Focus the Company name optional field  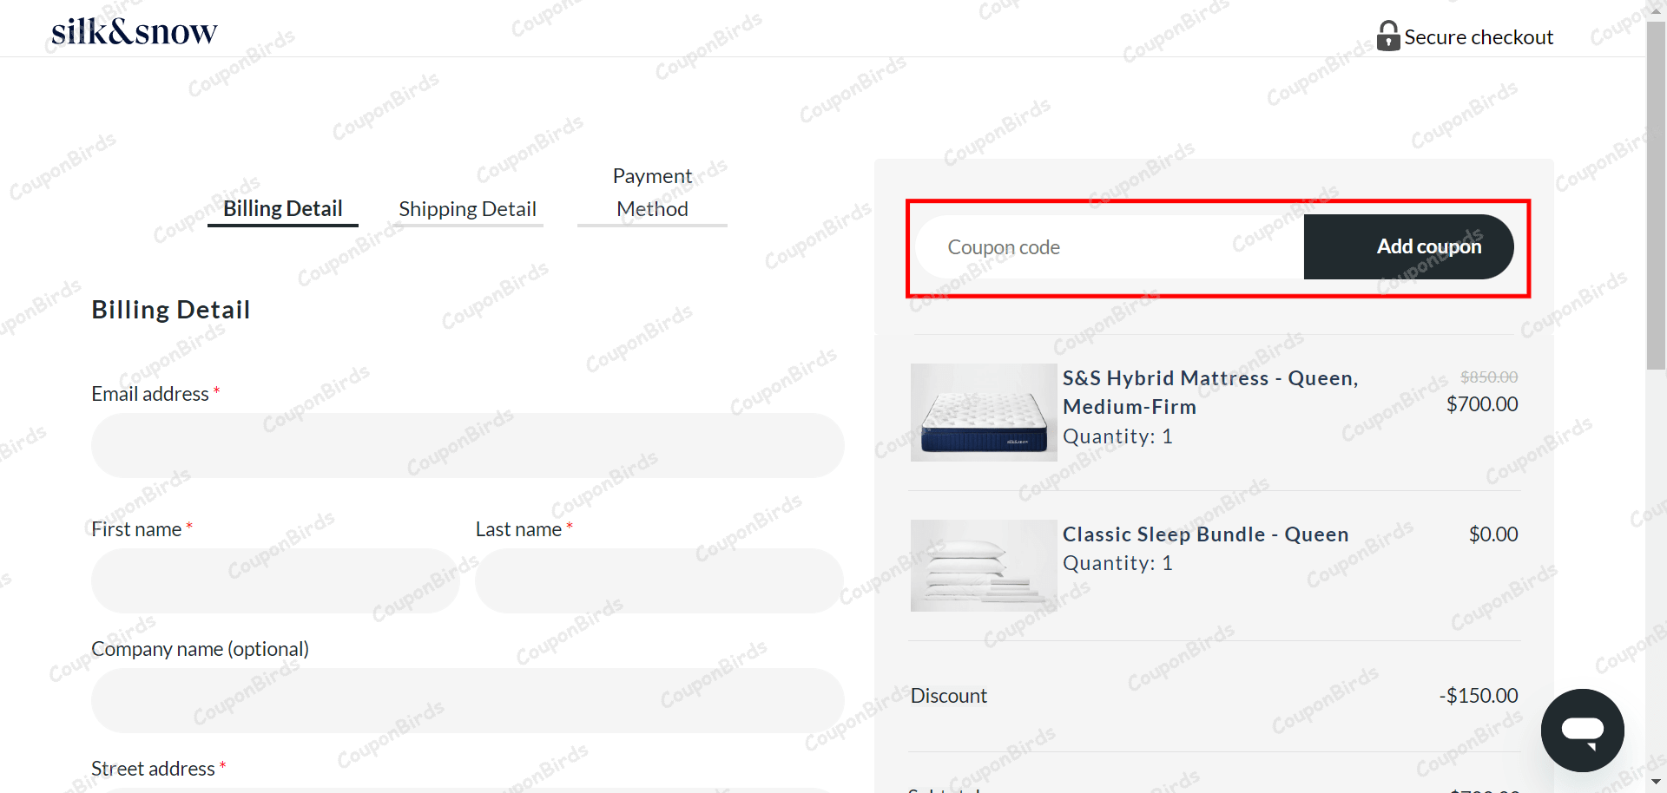coord(467,700)
